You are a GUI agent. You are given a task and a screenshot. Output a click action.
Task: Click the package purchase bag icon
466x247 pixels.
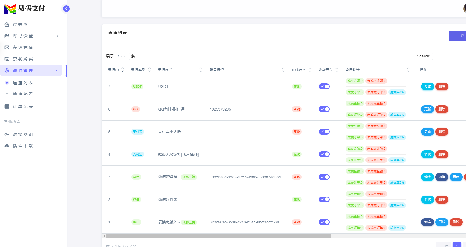pos(7,59)
